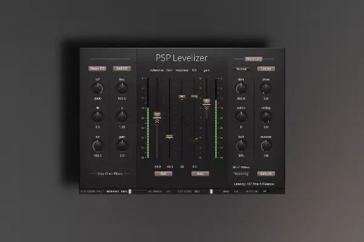
Task: Click the Latency readout text
Action: pyautogui.click(x=254, y=184)
